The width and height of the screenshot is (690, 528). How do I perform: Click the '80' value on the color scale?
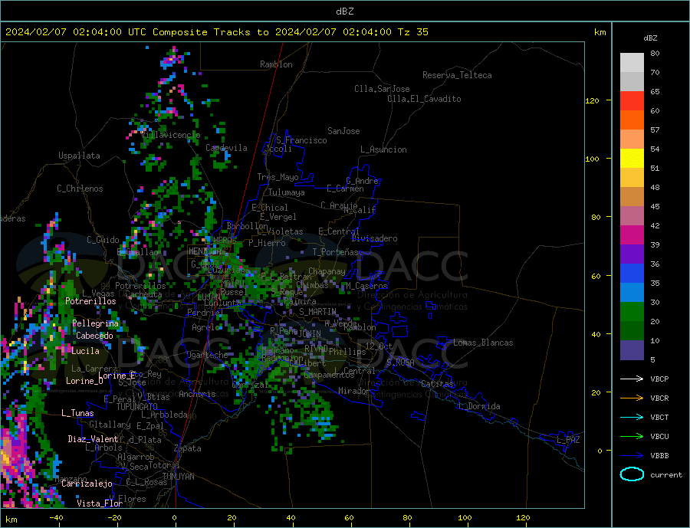pos(655,53)
